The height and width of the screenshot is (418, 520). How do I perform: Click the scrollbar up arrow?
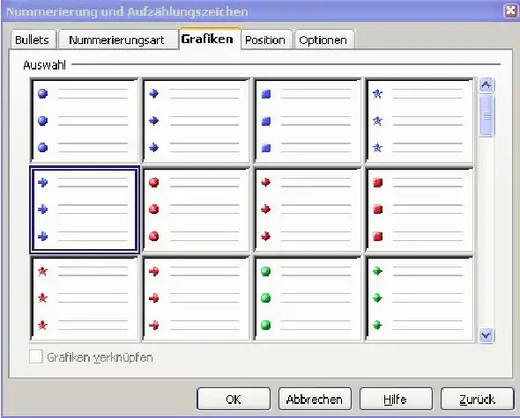pyautogui.click(x=487, y=85)
